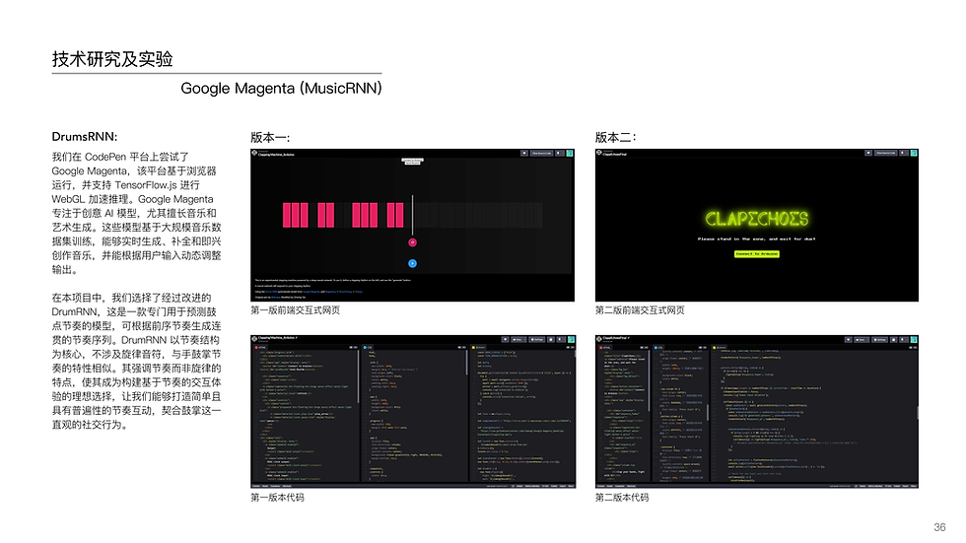Click the pink reset circle button in version one page
This screenshot has width=966, height=543.
click(x=412, y=242)
